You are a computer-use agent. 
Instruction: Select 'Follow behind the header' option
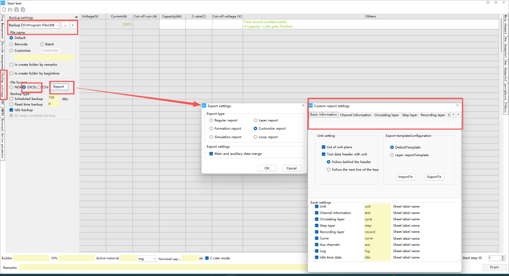pyautogui.click(x=329, y=162)
